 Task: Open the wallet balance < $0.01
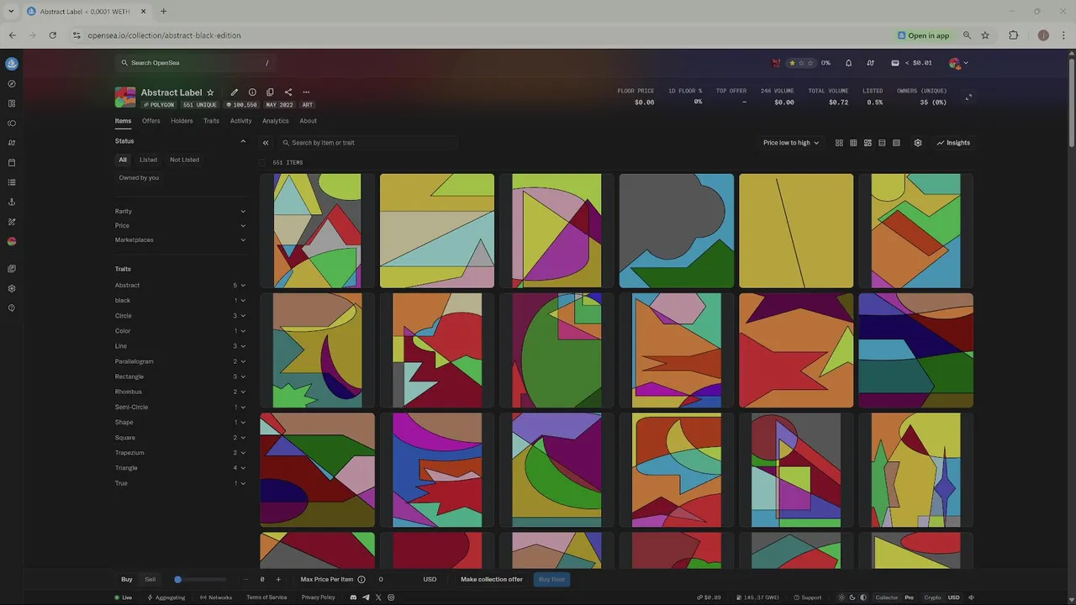tap(911, 63)
